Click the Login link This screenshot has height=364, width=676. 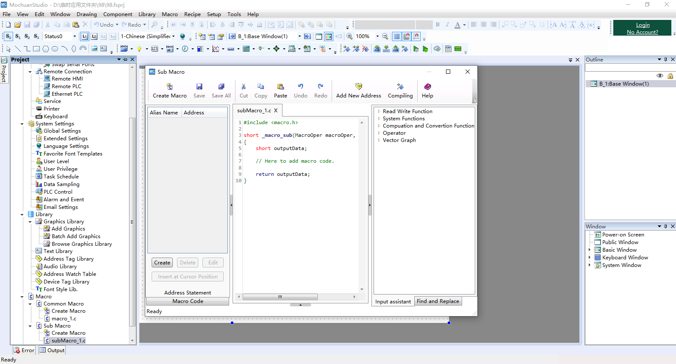point(643,25)
